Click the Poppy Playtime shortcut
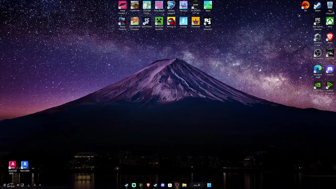The height and width of the screenshot is (189, 336). click(122, 24)
